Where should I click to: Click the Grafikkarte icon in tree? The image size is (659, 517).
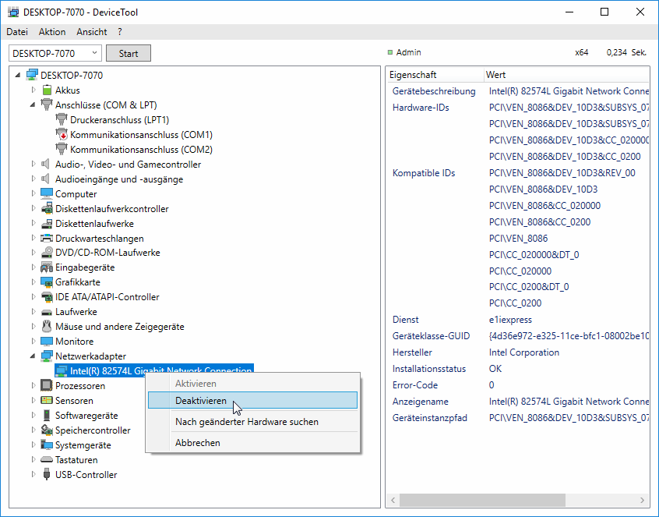(x=47, y=282)
